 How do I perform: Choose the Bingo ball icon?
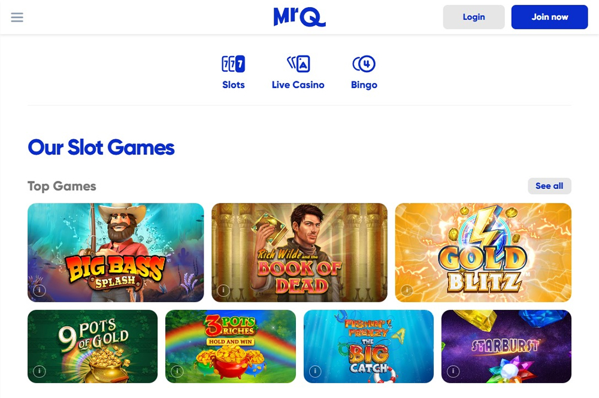[x=364, y=63]
